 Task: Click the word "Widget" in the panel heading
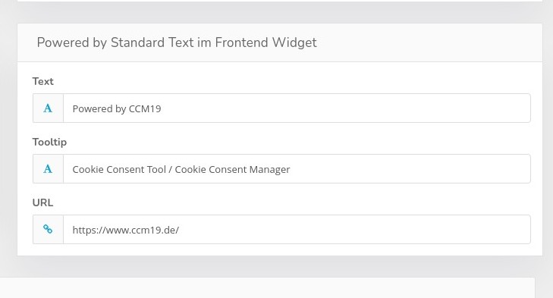pos(294,42)
